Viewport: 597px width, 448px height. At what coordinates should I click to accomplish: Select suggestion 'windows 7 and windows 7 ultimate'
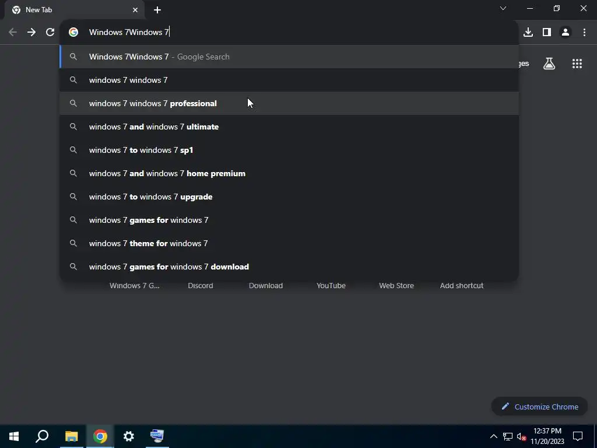(x=289, y=127)
